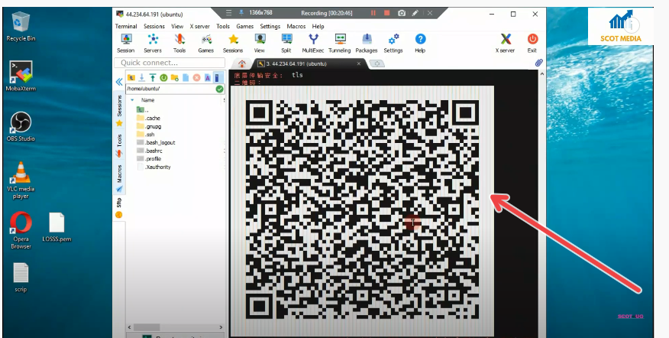Open the Tools menu
669x338 pixels.
[x=223, y=26]
